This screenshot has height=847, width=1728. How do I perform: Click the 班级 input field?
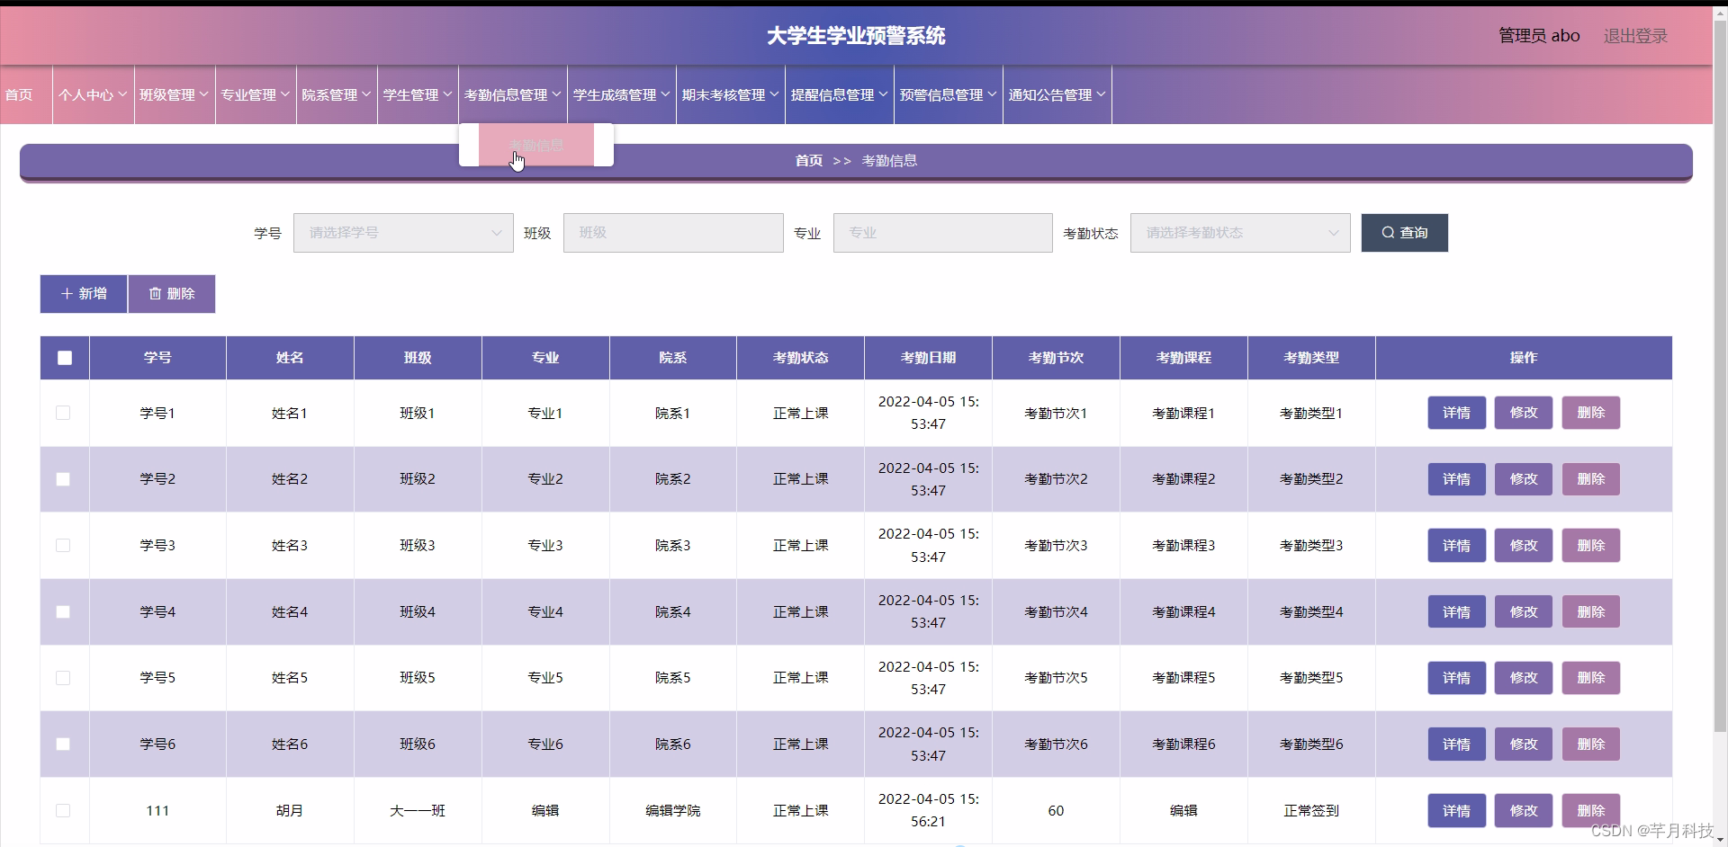click(673, 232)
